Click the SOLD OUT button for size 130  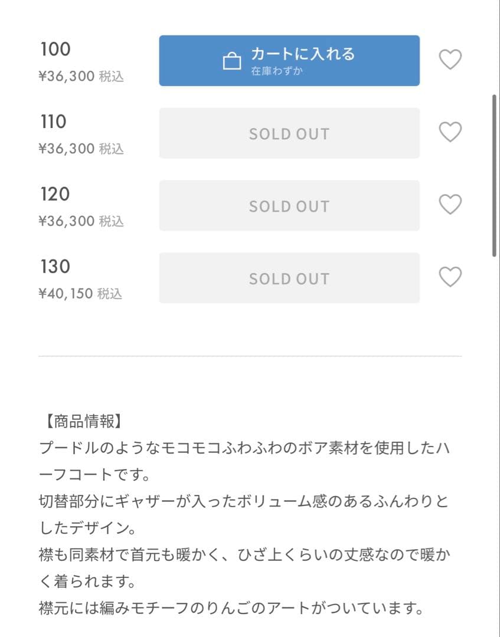coord(289,278)
